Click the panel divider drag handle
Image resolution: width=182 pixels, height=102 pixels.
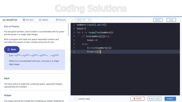(x=70, y=59)
